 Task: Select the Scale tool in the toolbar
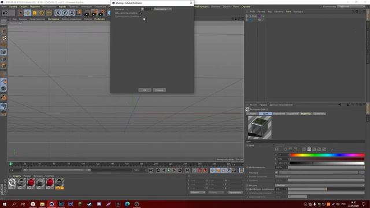pos(35,13)
